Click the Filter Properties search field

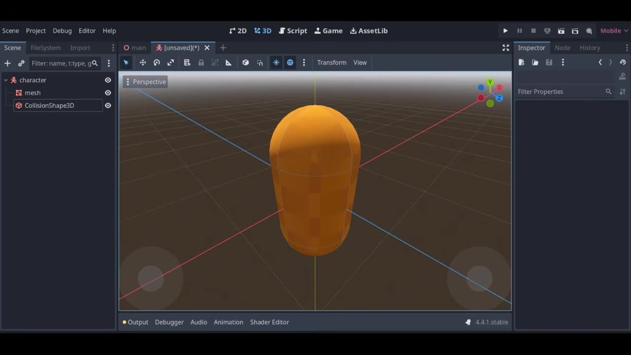pyautogui.click(x=564, y=92)
